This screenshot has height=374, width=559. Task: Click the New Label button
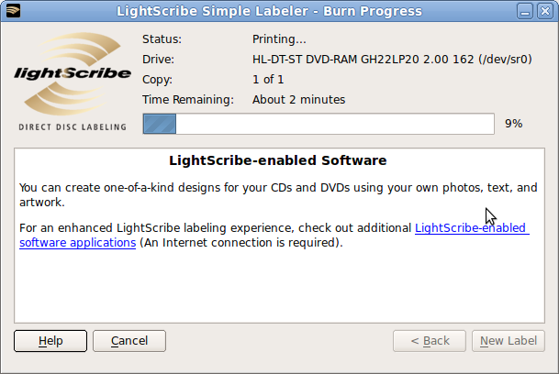point(509,341)
